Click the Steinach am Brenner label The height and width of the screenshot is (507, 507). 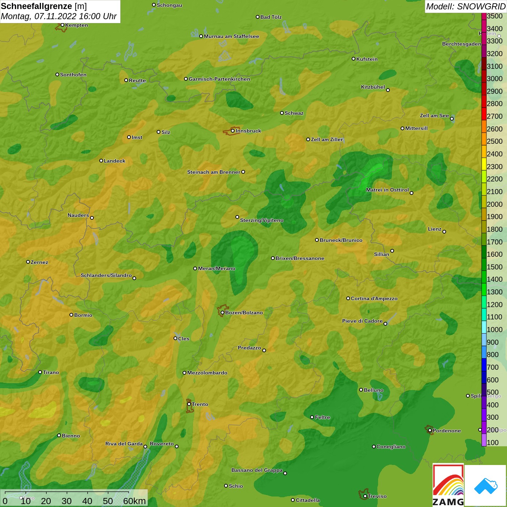tap(214, 172)
